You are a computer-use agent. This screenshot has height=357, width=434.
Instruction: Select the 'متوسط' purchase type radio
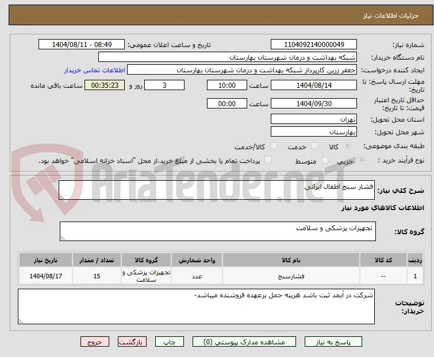(325, 160)
